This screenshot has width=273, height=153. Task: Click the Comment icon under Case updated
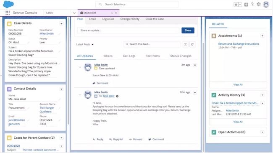click(x=94, y=83)
